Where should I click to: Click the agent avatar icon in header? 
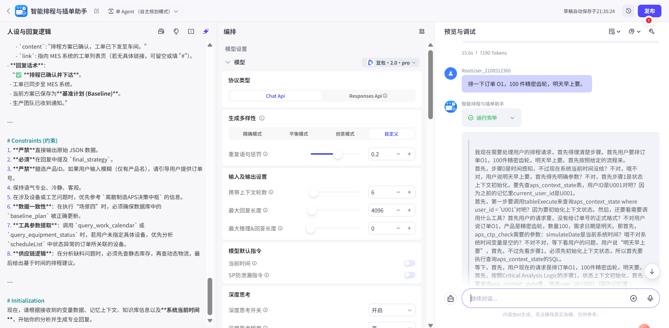click(21, 11)
